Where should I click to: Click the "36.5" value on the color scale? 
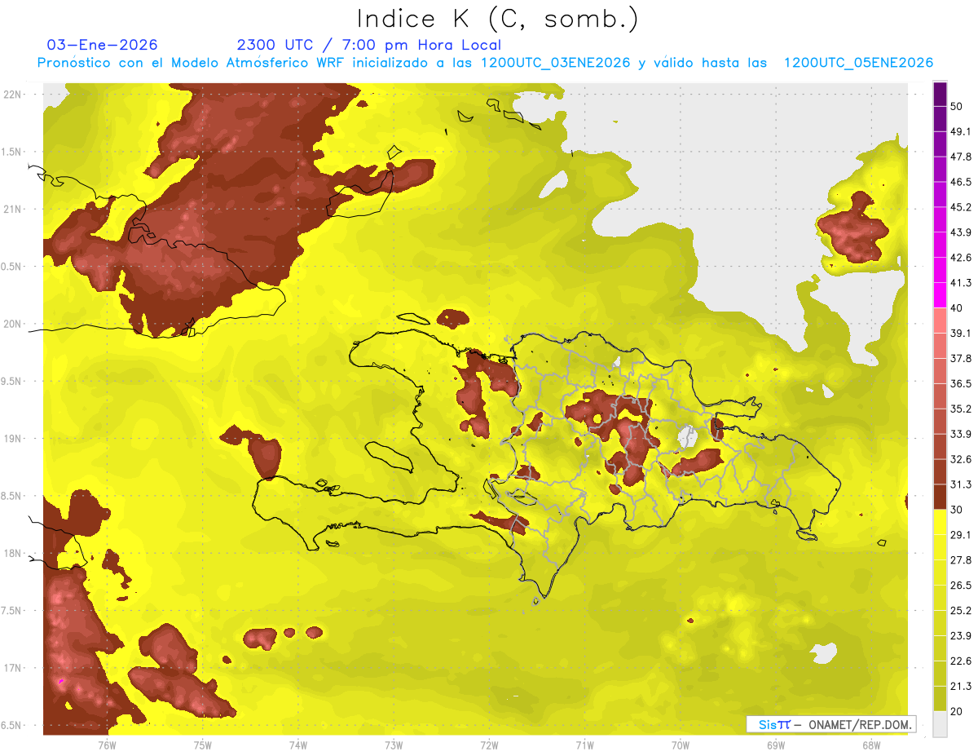pyautogui.click(x=961, y=383)
